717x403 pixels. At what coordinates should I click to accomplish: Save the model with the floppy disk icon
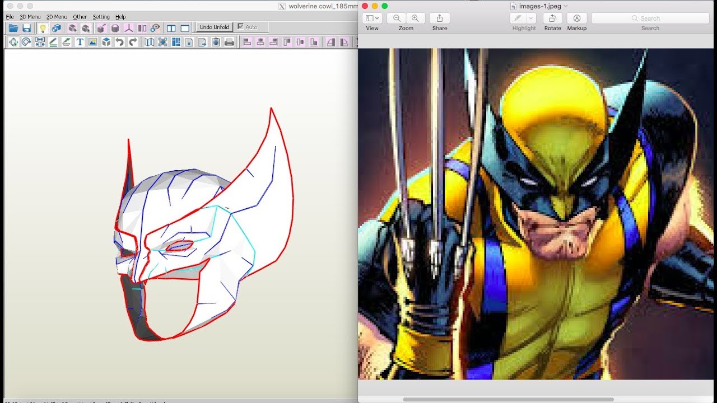coord(26,28)
